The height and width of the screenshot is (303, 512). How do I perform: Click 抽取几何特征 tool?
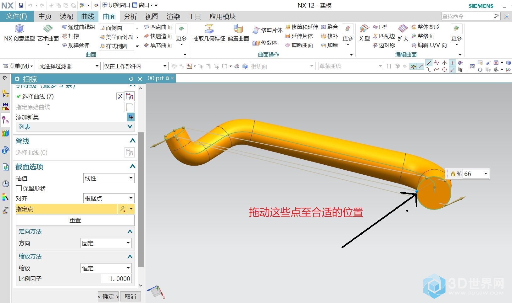click(x=209, y=33)
